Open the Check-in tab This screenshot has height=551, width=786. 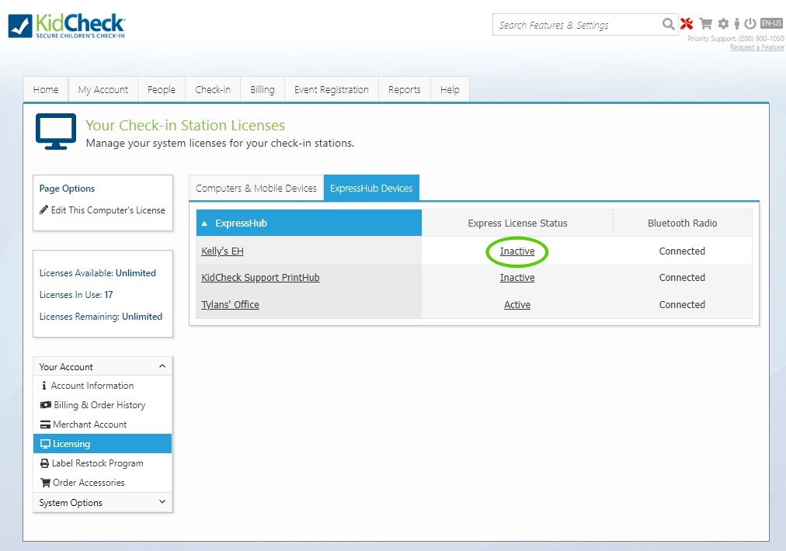(x=213, y=90)
